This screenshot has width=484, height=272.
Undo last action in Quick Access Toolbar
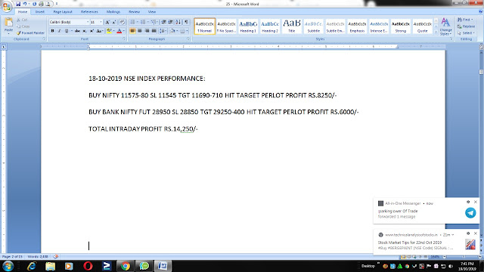point(25,4)
